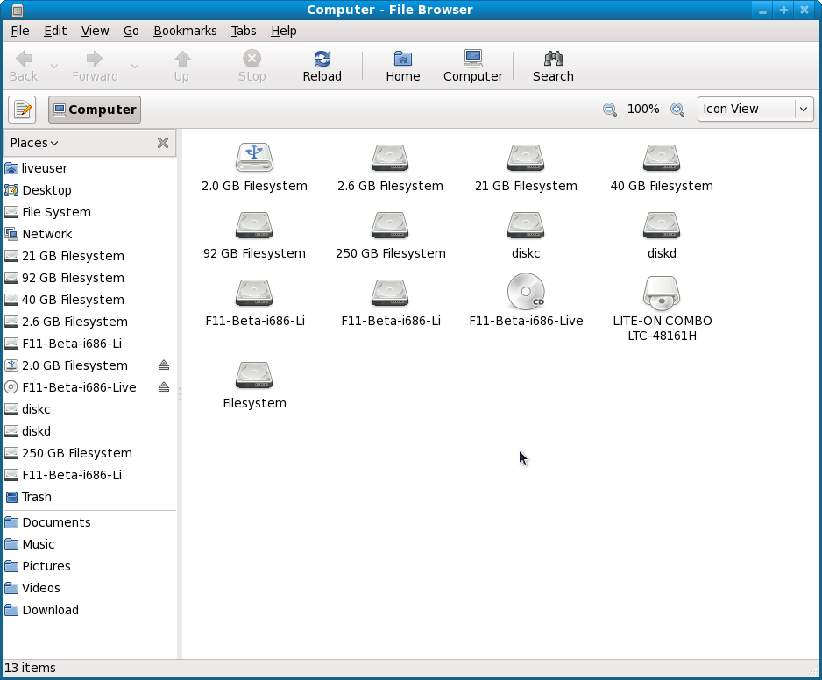The image size is (822, 680).
Task: Open diskd in Places sidebar
Action: 89,431
